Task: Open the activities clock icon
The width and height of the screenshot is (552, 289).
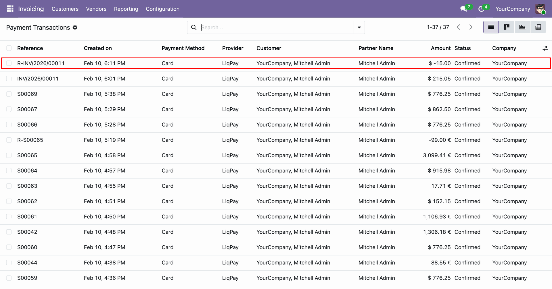Action: (481, 9)
